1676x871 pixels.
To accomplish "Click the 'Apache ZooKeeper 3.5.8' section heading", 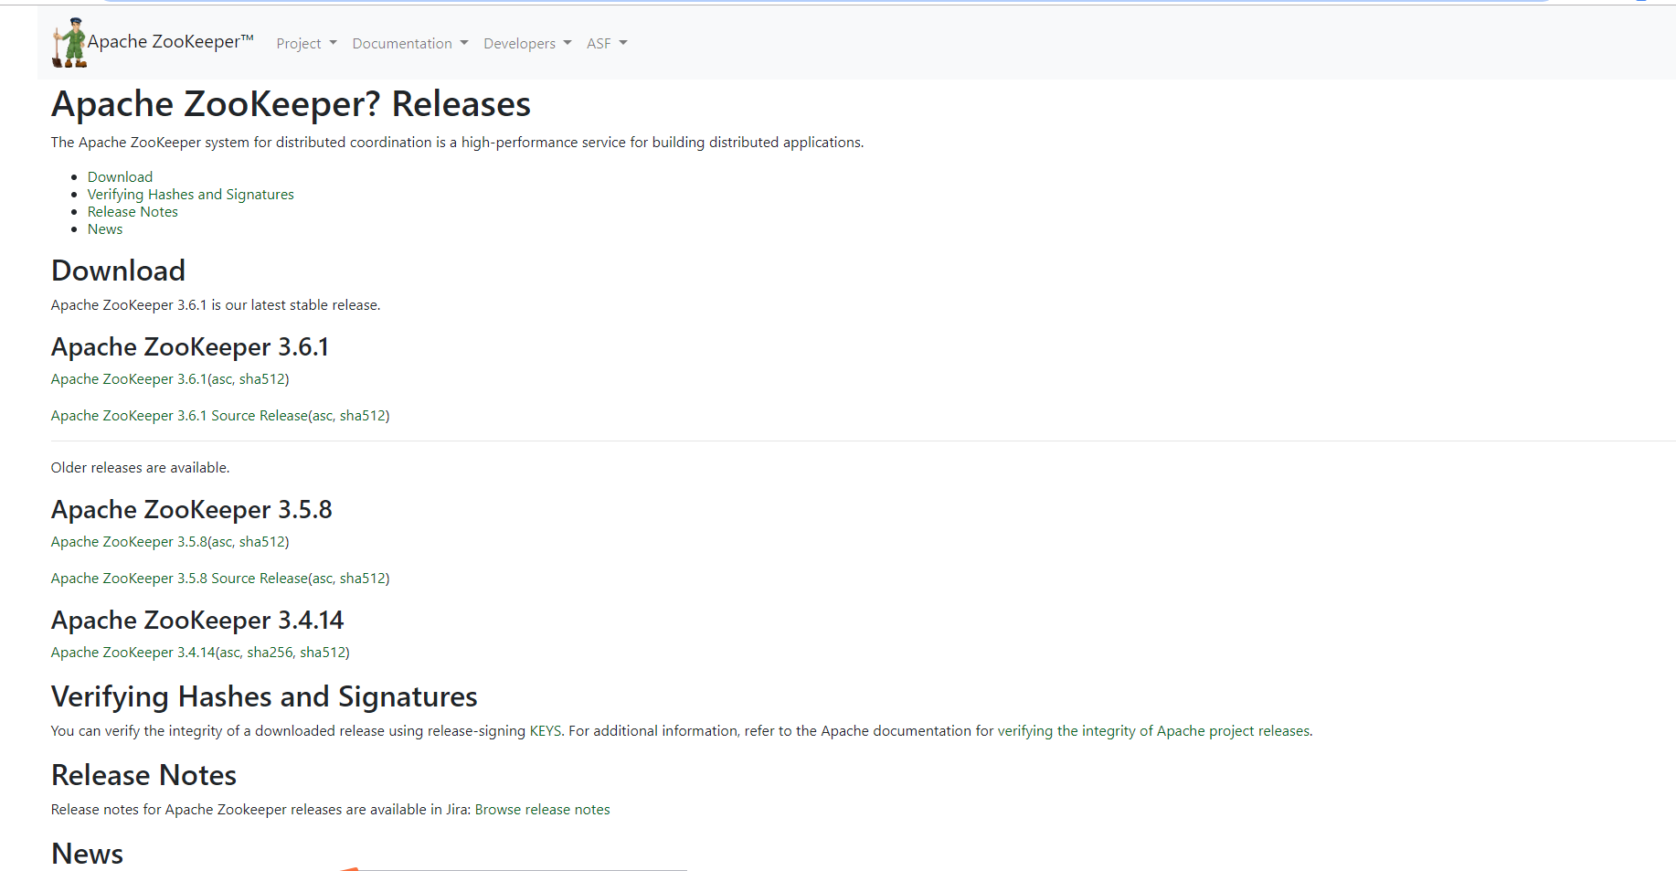I will pyautogui.click(x=192, y=510).
